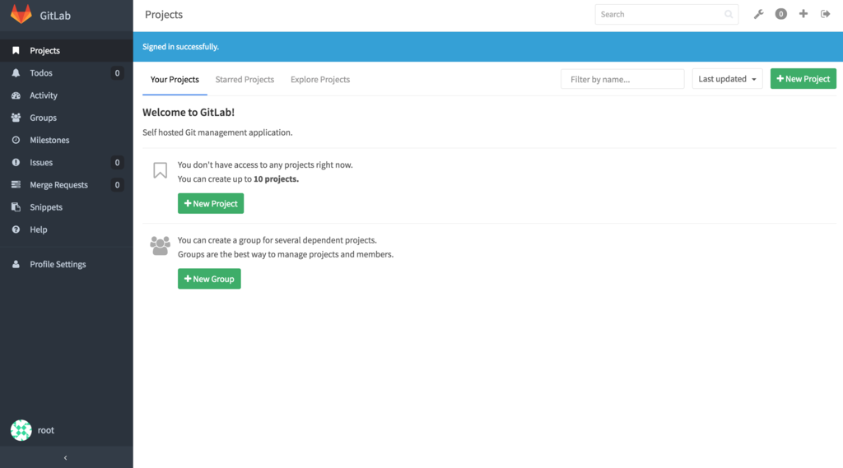
Task: Click the Projects bookmark icon in sidebar
Action: 16,50
